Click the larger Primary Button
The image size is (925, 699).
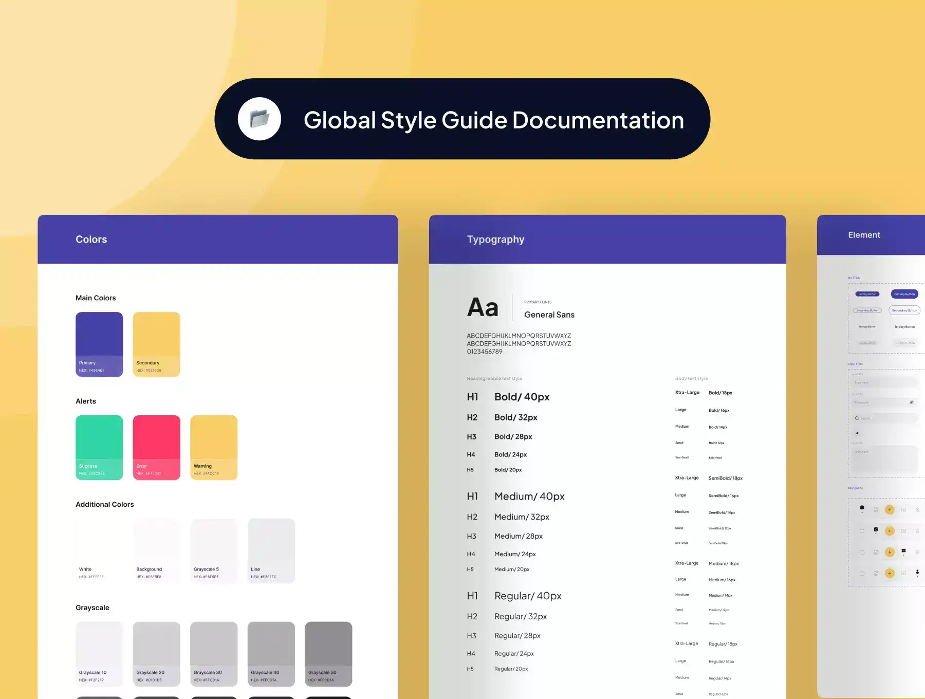point(904,294)
